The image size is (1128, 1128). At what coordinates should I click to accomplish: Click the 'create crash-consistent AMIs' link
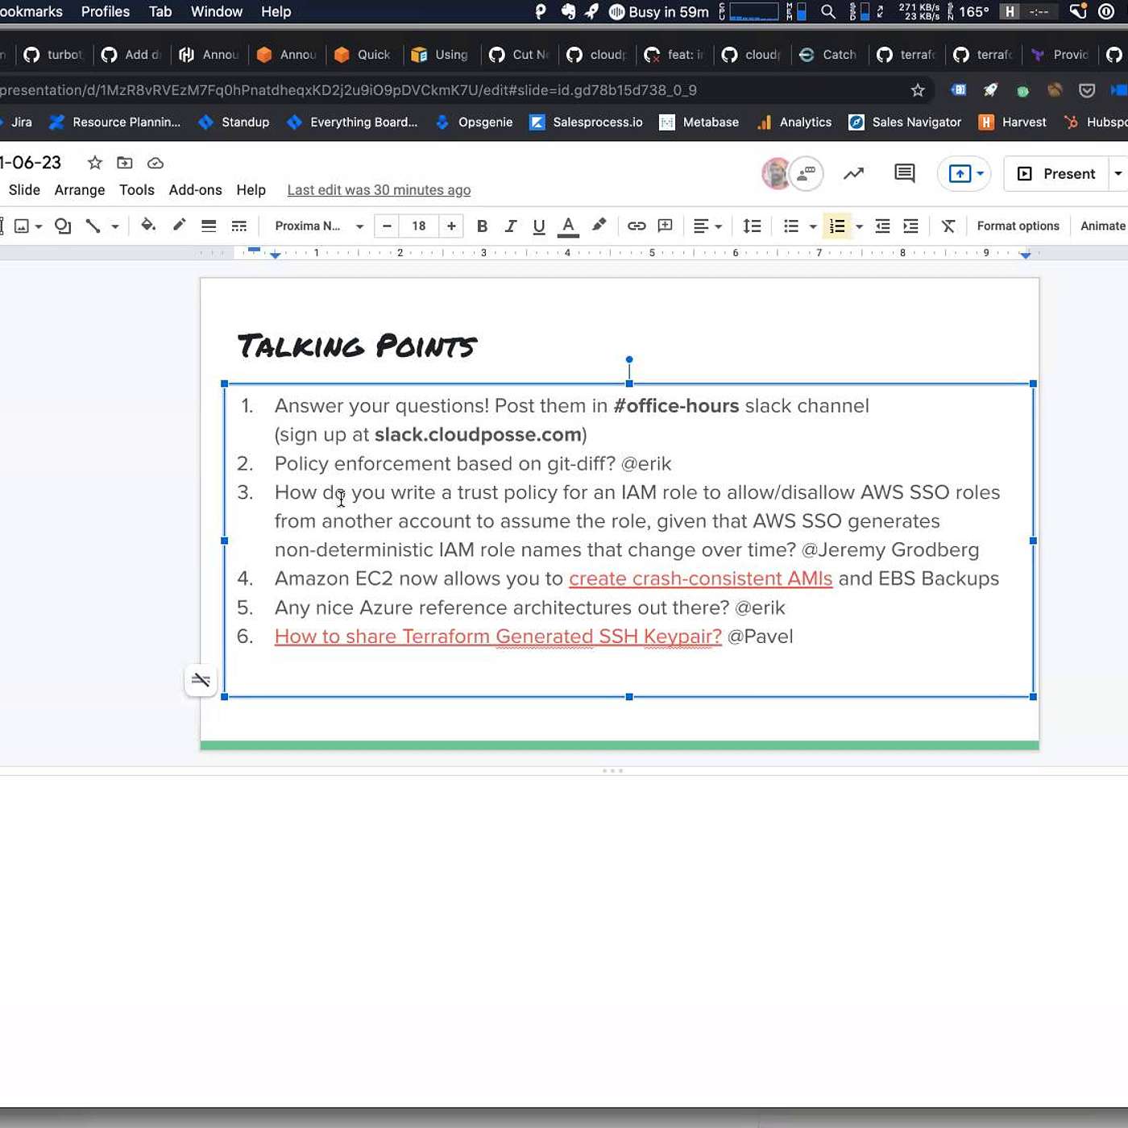point(700,579)
